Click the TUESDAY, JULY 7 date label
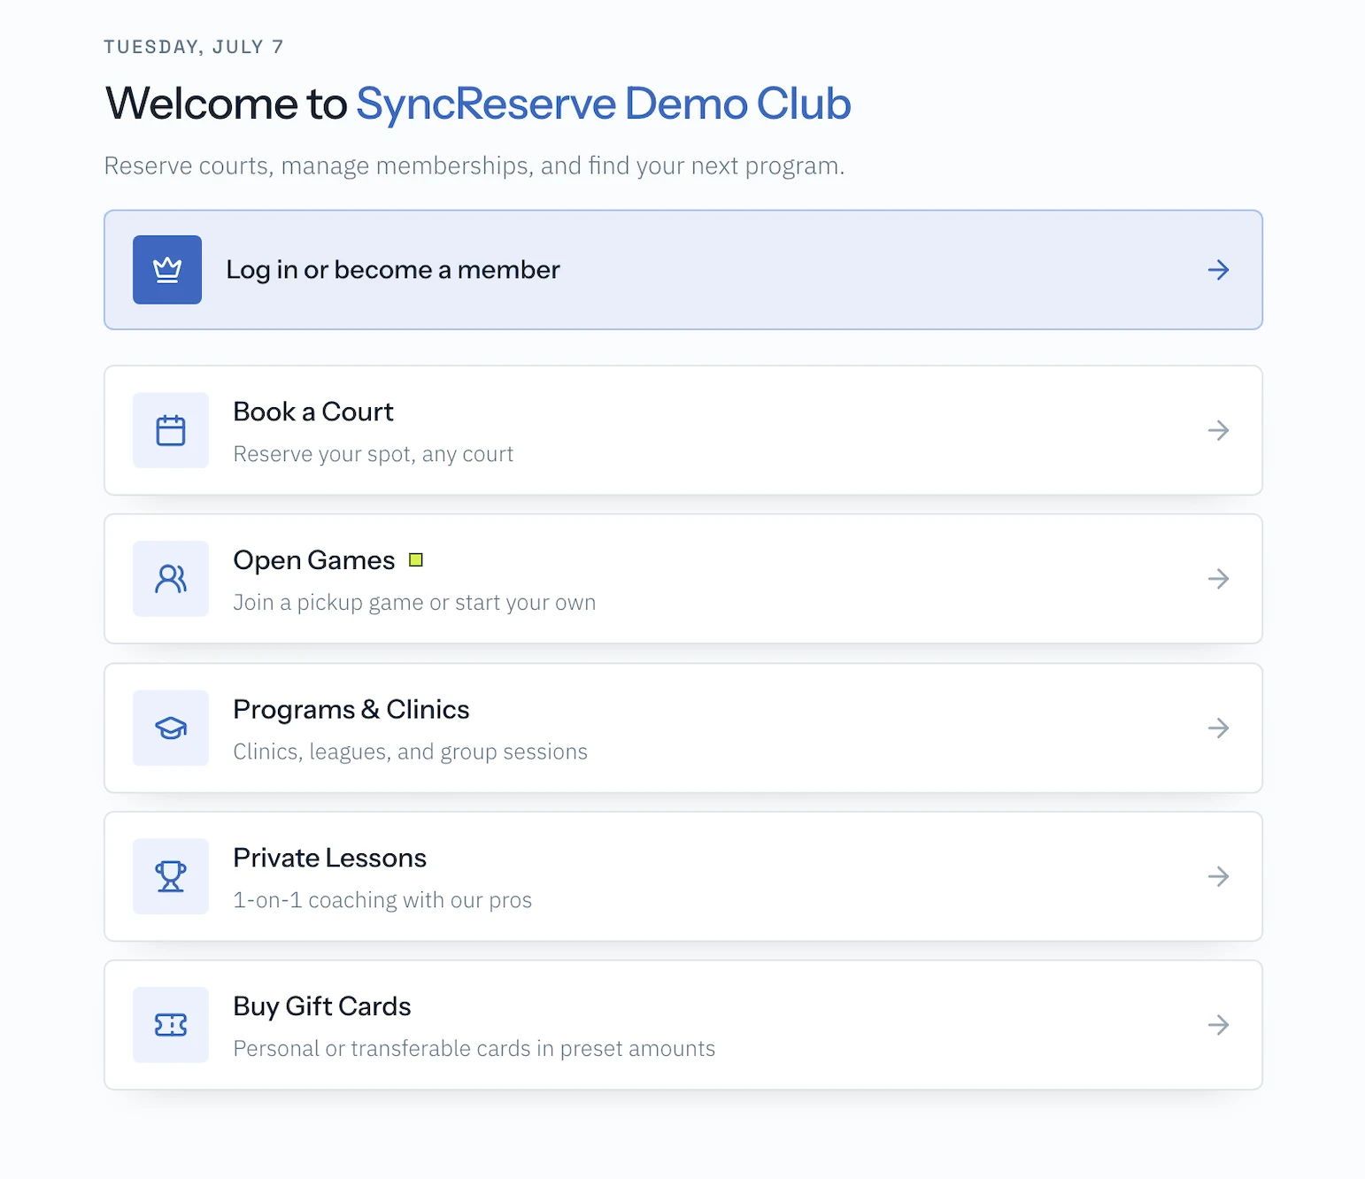The image size is (1365, 1179). tap(194, 47)
